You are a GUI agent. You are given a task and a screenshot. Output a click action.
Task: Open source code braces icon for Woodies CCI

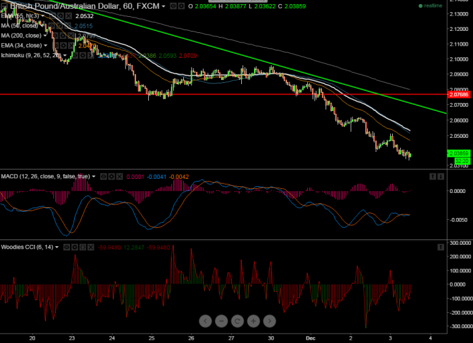point(83,247)
